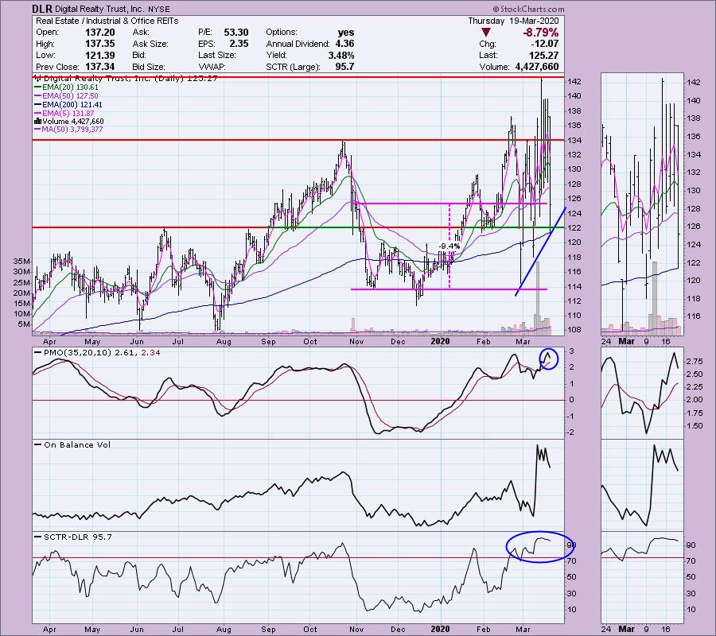Click the Thursday 19-Mar-2020 date
Viewport: 716px width, 636px height.
[x=513, y=21]
